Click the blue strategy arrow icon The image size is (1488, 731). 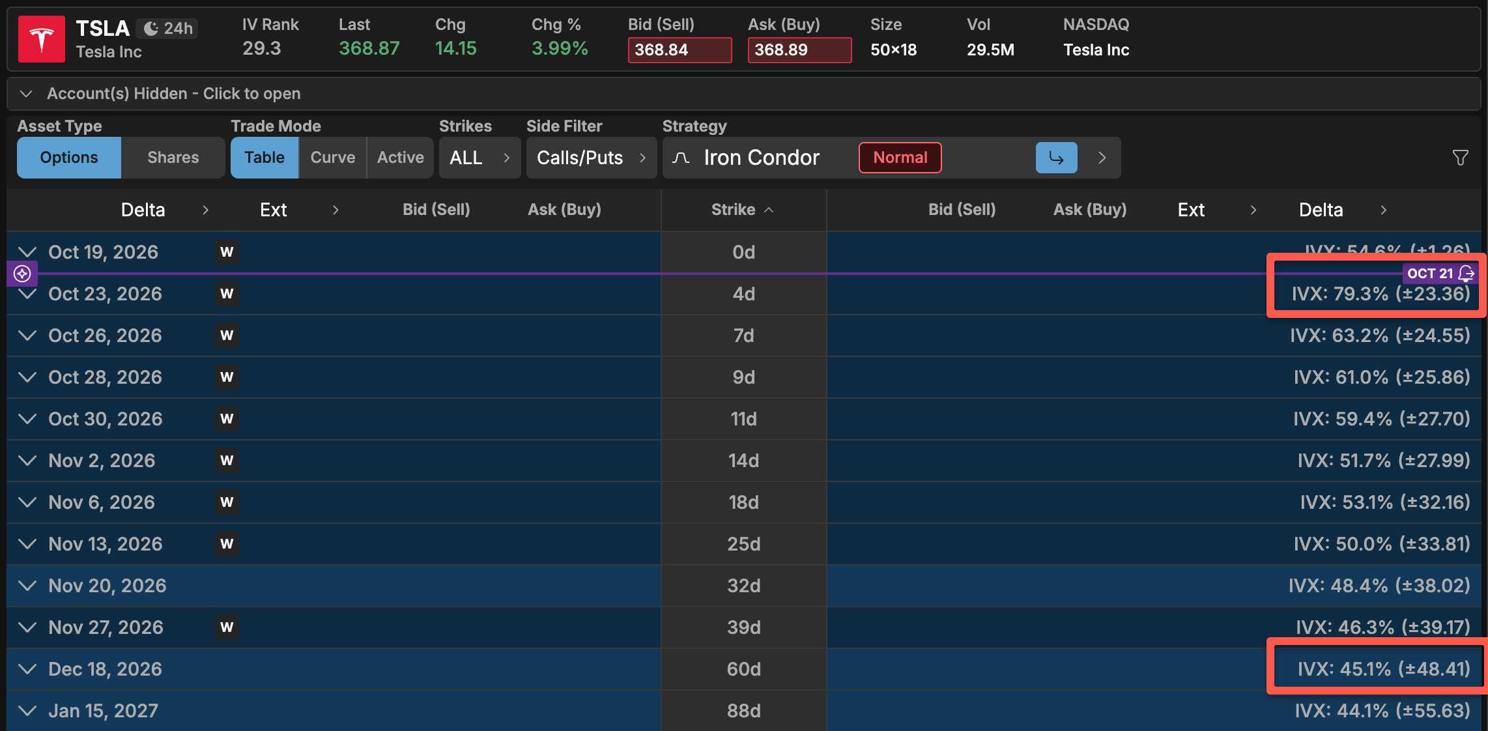point(1056,158)
